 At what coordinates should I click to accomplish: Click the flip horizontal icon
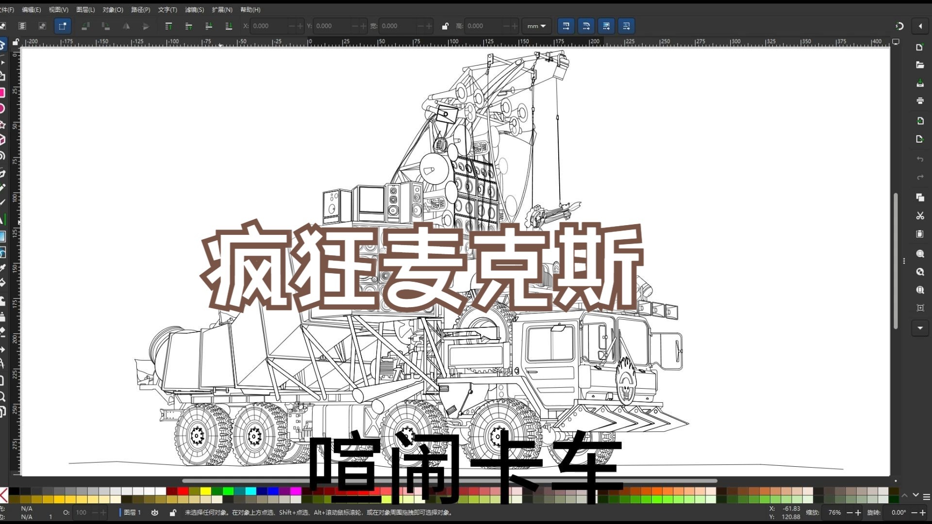click(126, 26)
